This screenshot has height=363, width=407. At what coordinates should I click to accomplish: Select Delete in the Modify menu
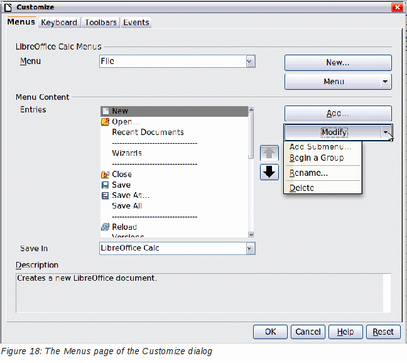pyautogui.click(x=301, y=188)
